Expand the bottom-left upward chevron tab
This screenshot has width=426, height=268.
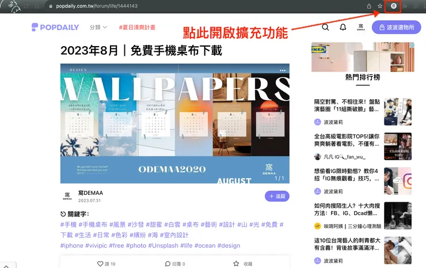[x=6, y=266]
